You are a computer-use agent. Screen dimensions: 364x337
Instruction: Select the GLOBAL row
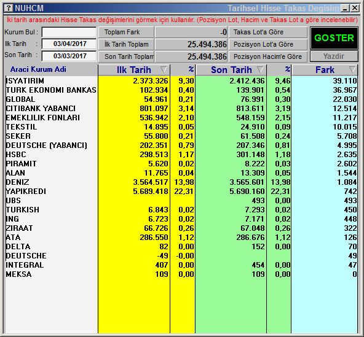[x=181, y=99]
